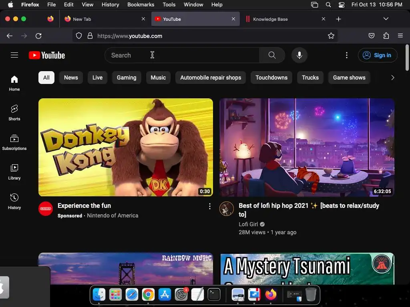Open Best of lofi hip hop title
Image resolution: width=410 pixels, height=307 pixels.
click(309, 210)
